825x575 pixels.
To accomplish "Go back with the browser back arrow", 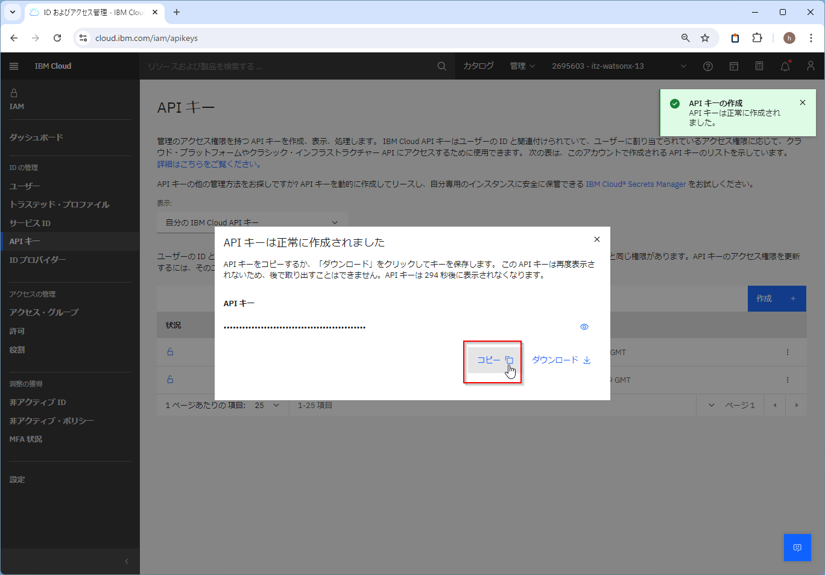I will [14, 38].
